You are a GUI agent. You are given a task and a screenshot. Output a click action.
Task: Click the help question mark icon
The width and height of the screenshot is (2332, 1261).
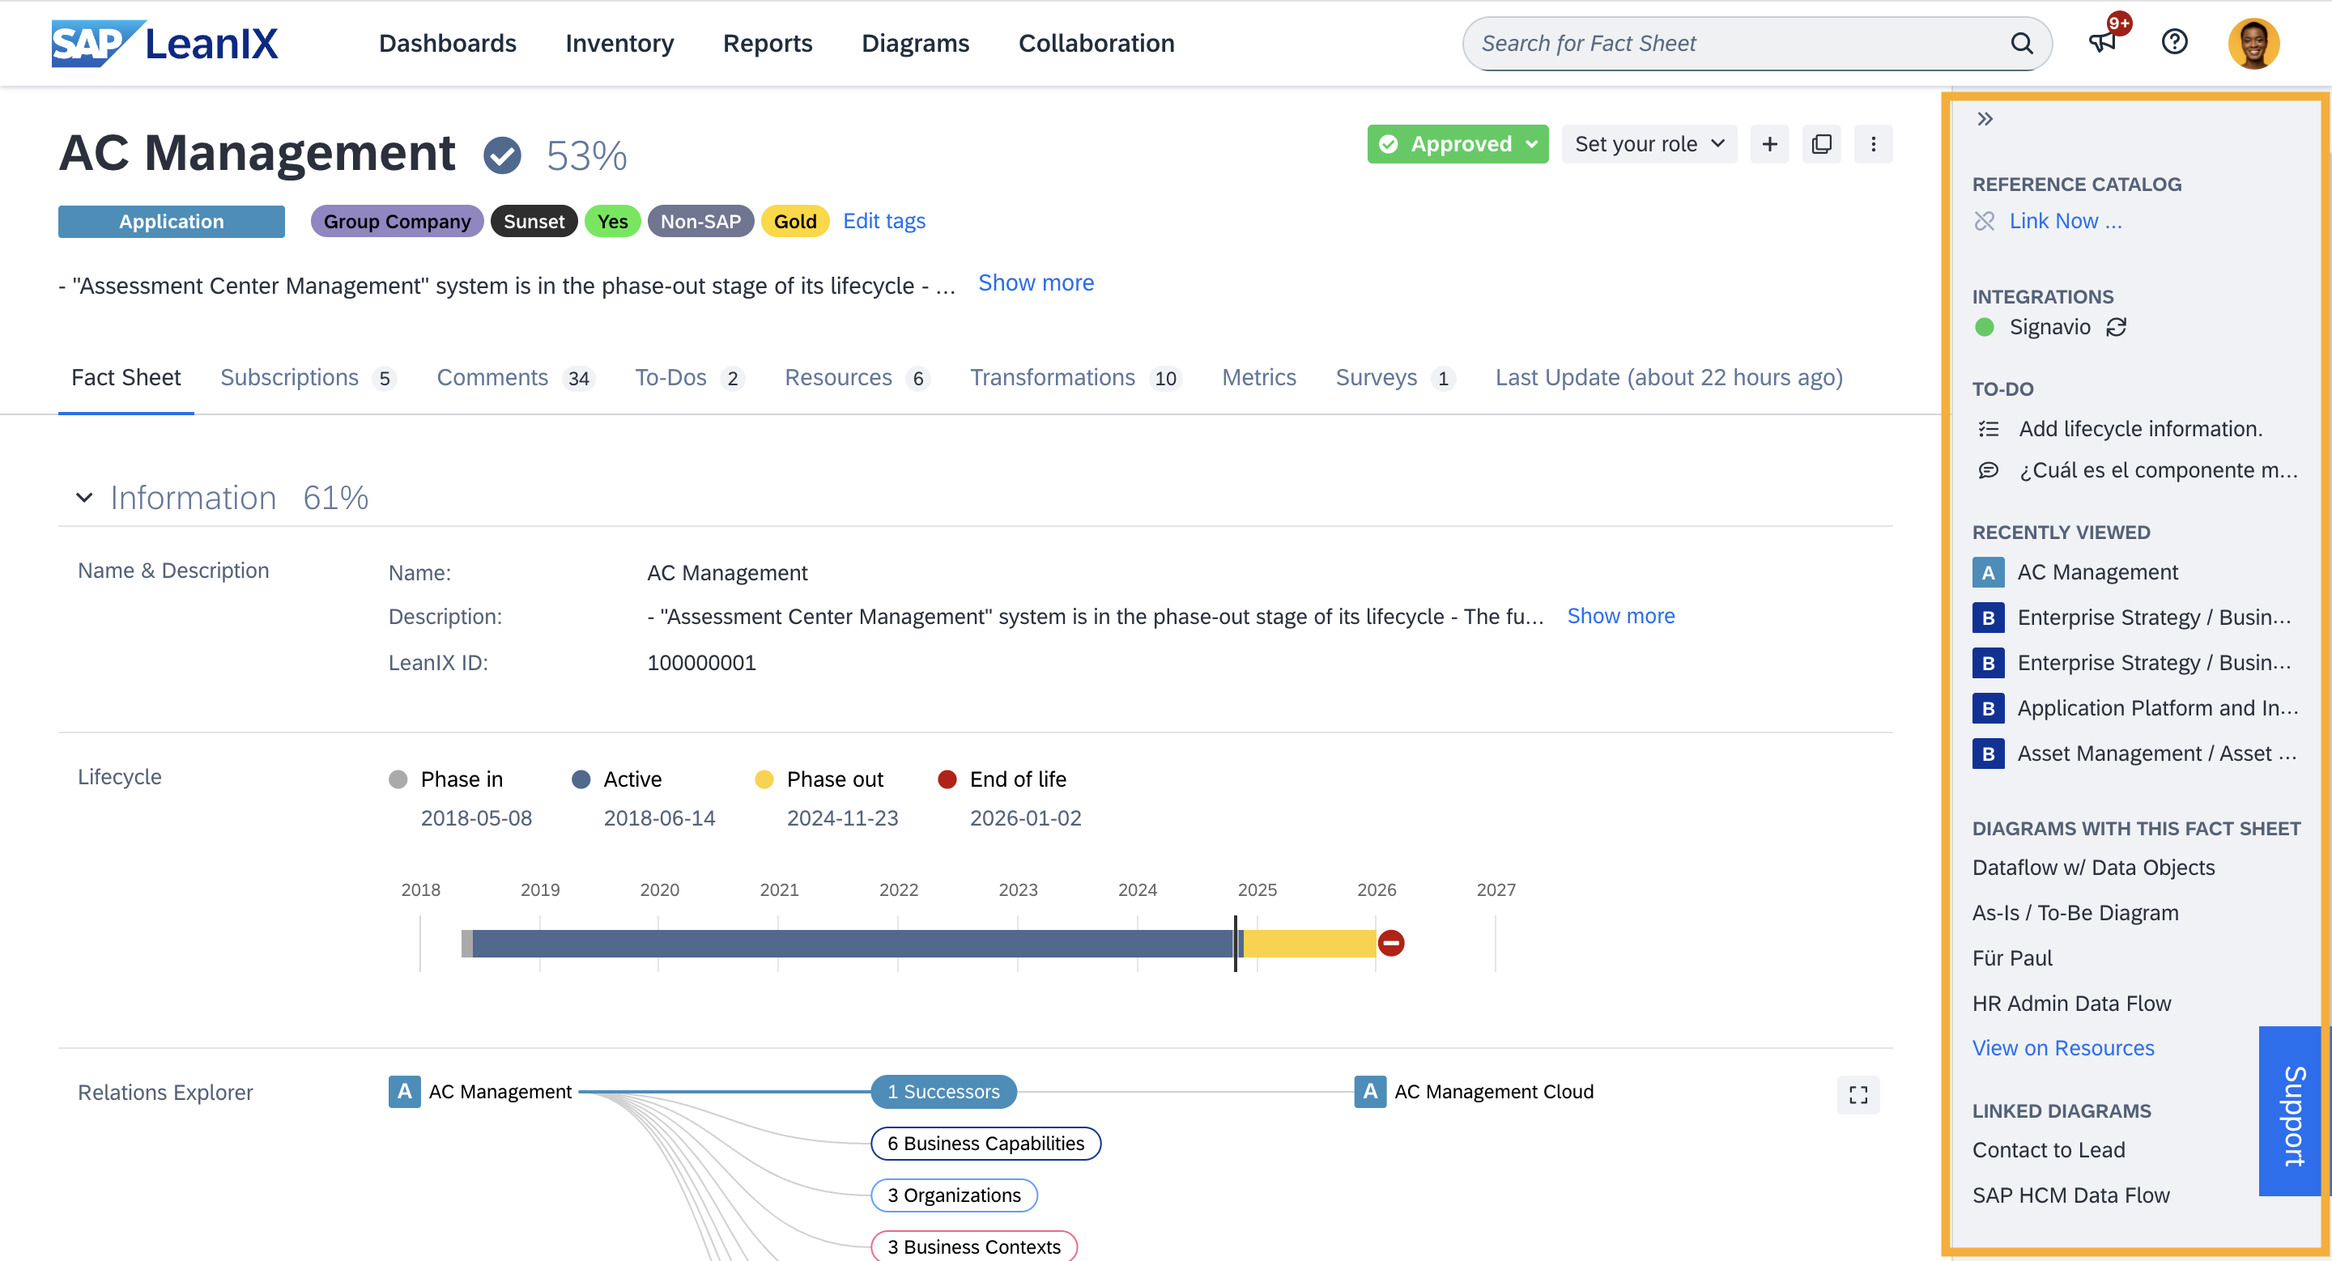click(x=2175, y=42)
